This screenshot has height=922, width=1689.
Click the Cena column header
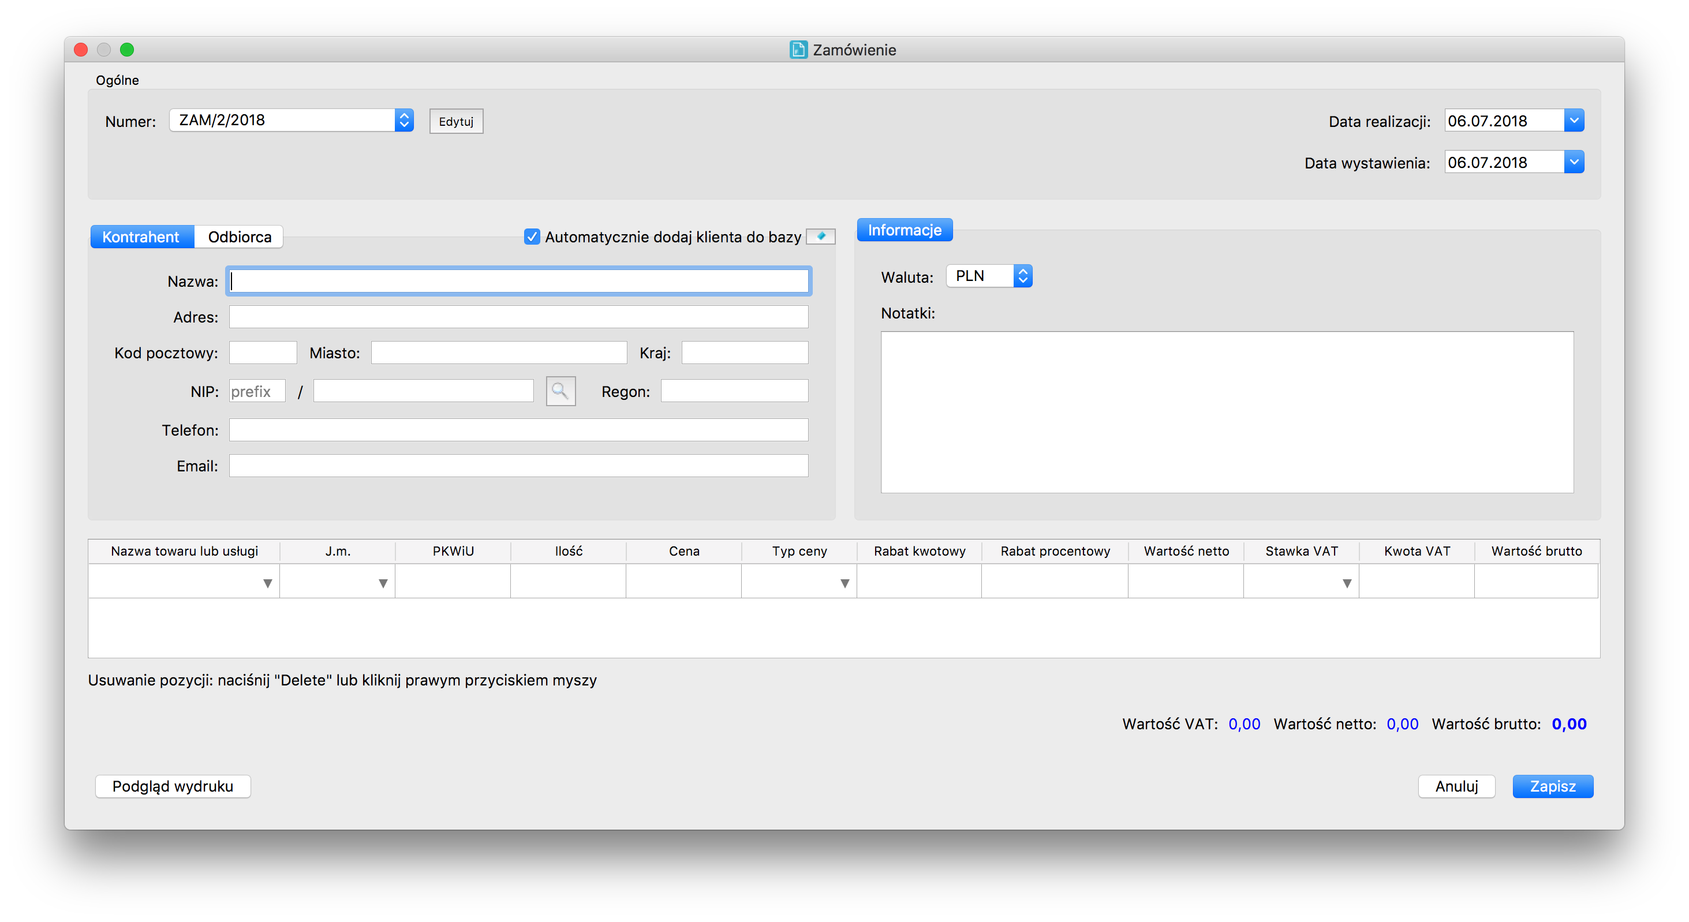click(684, 551)
